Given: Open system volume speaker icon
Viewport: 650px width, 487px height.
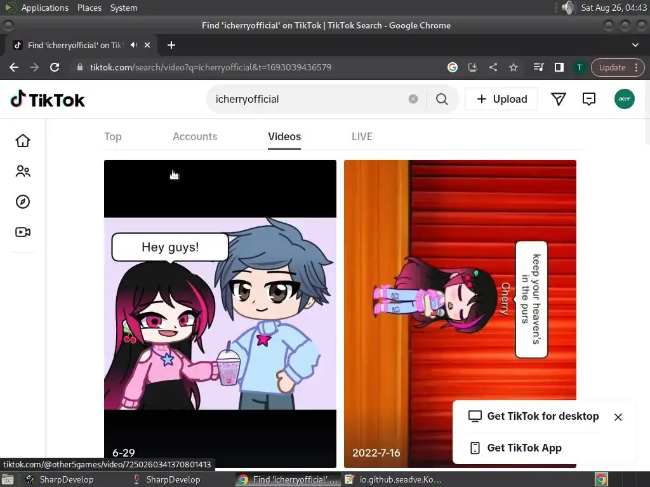Looking at the screenshot, I should (568, 8).
